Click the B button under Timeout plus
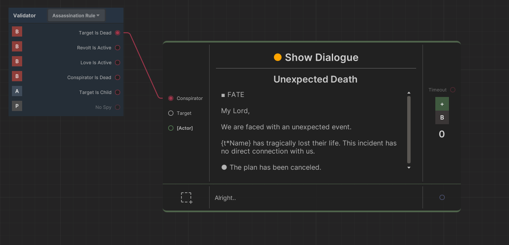The width and height of the screenshot is (509, 245). pos(442,117)
